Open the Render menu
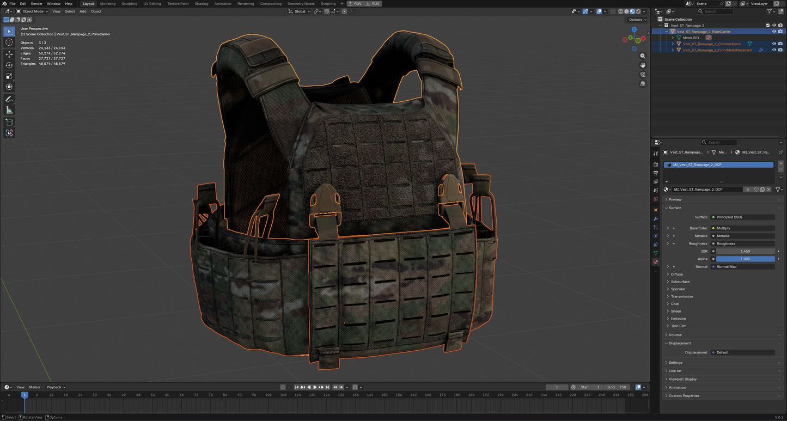Viewport: 787px width, 421px height. [x=36, y=4]
